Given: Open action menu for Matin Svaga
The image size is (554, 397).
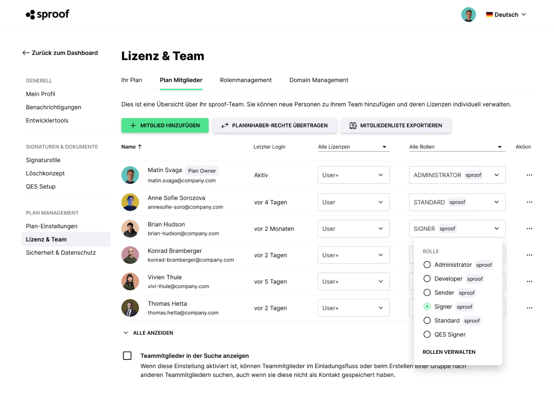Looking at the screenshot, I should tap(529, 175).
